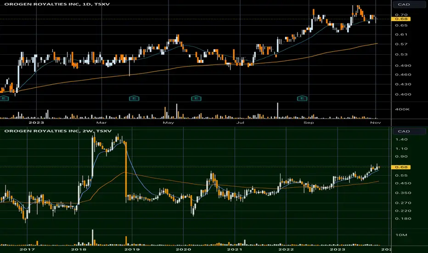Click the 2023 label on the daily chart time axis
The height and width of the screenshot is (253, 428).
[36, 122]
